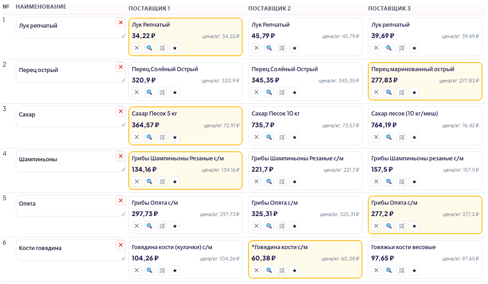Delete the Кости говядина row

[x=120, y=245]
